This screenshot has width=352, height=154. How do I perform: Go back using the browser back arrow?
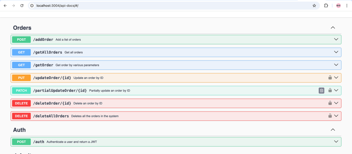point(5,5)
